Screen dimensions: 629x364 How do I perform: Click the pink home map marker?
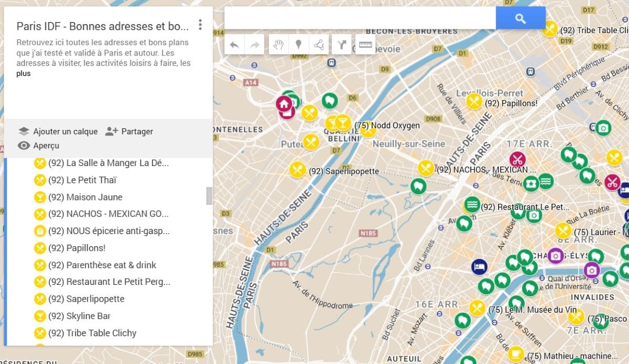(284, 103)
